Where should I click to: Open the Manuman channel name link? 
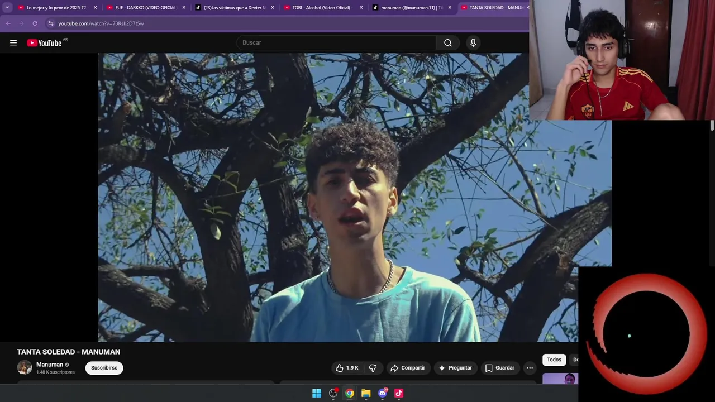pos(50,365)
